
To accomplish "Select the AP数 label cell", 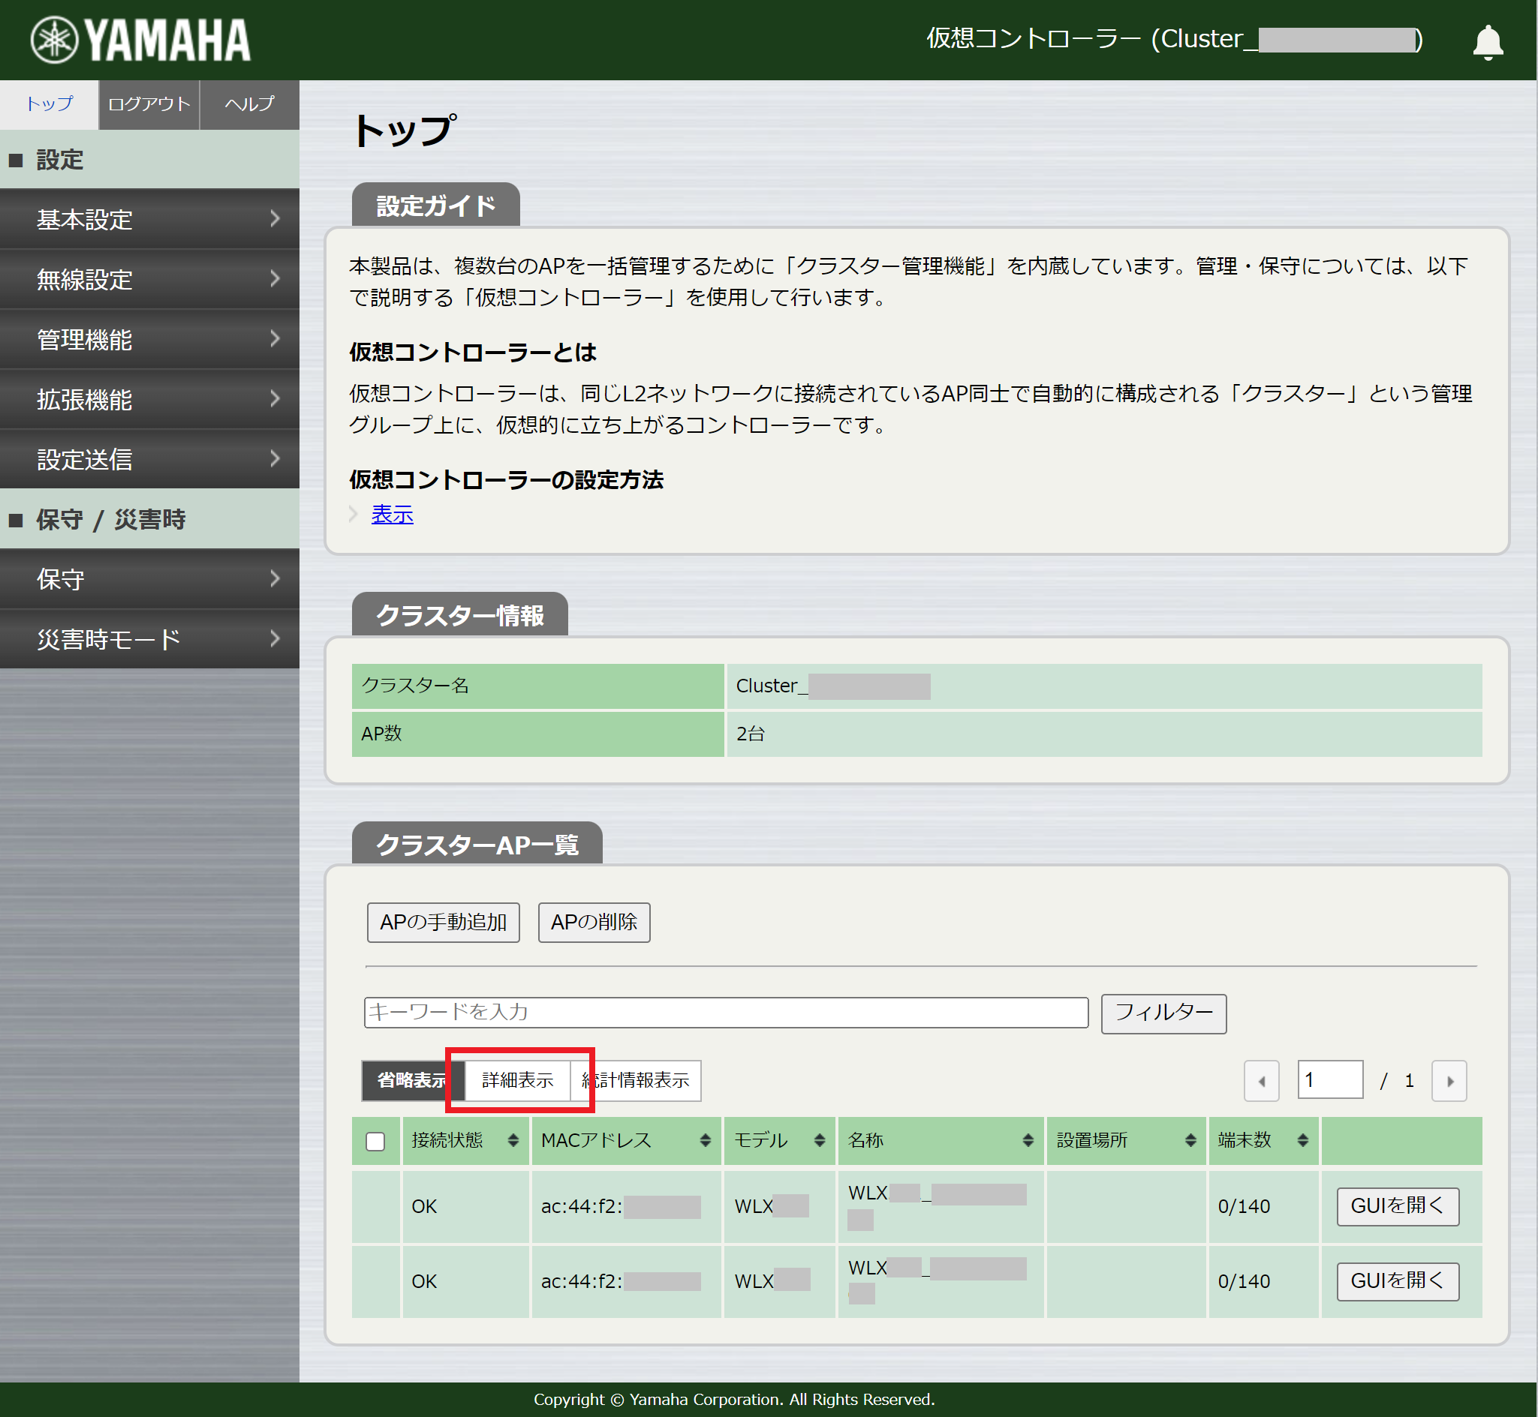I will [x=537, y=734].
